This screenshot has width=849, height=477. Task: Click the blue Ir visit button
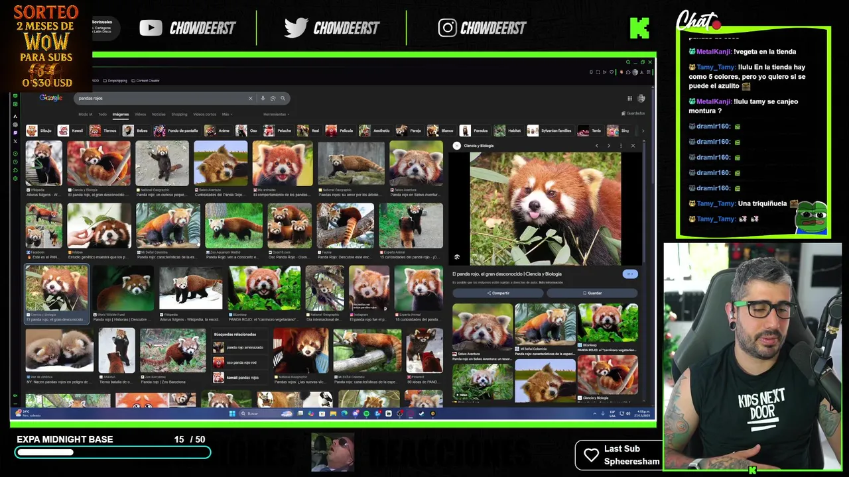629,274
